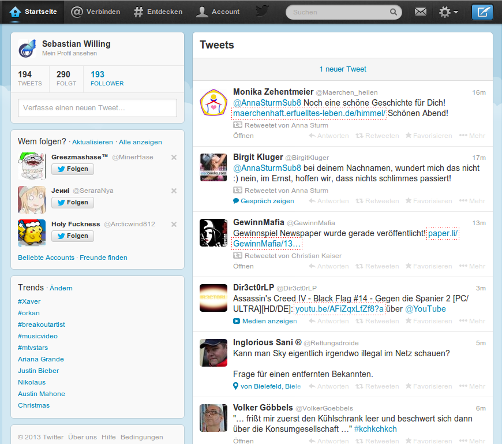Screen dimensions: 502x444
Task: Click Volker Göbbels' avatar
Action: (213, 418)
